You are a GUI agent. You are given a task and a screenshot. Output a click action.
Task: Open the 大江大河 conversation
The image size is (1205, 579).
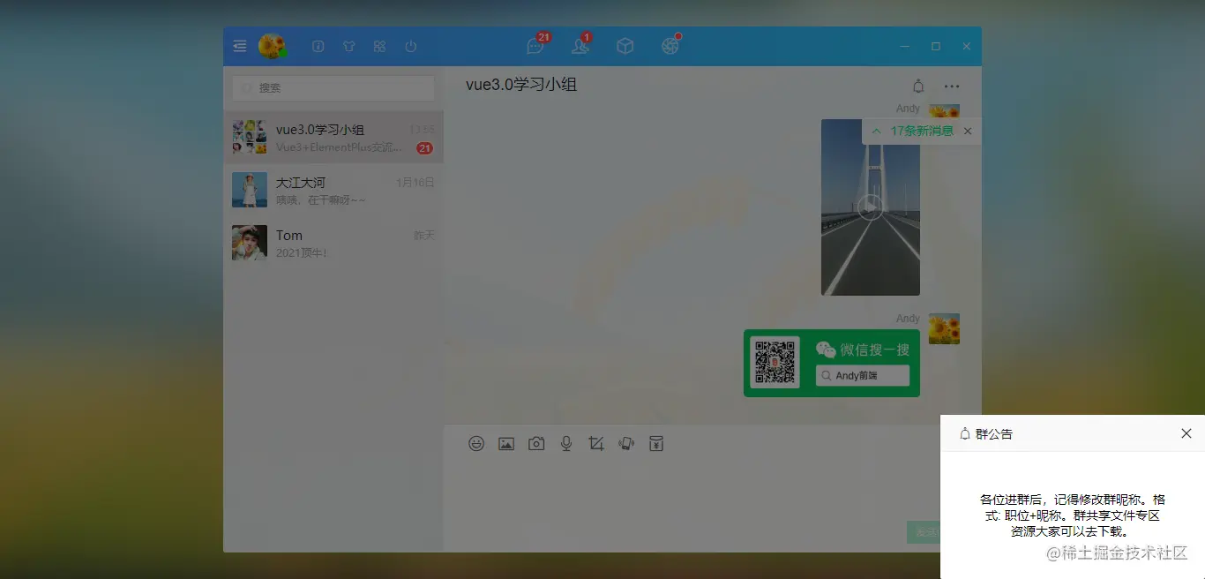pyautogui.click(x=333, y=190)
